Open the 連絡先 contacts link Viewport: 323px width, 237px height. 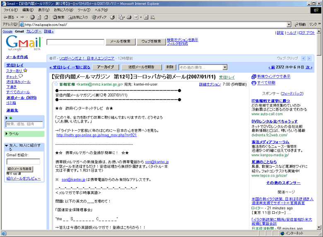(12, 110)
